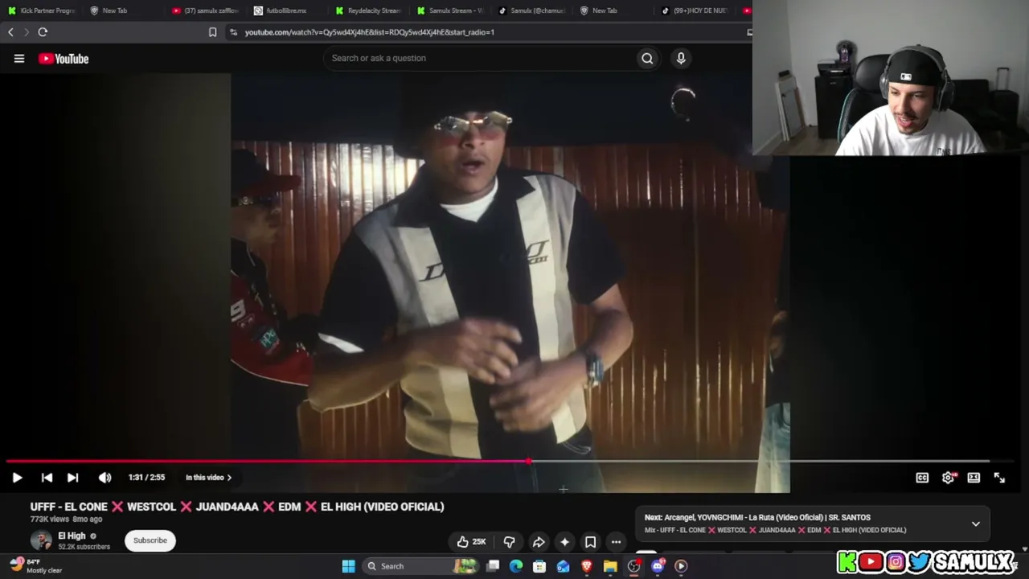Start voice search with the microphone icon
1029x579 pixels.
(681, 58)
